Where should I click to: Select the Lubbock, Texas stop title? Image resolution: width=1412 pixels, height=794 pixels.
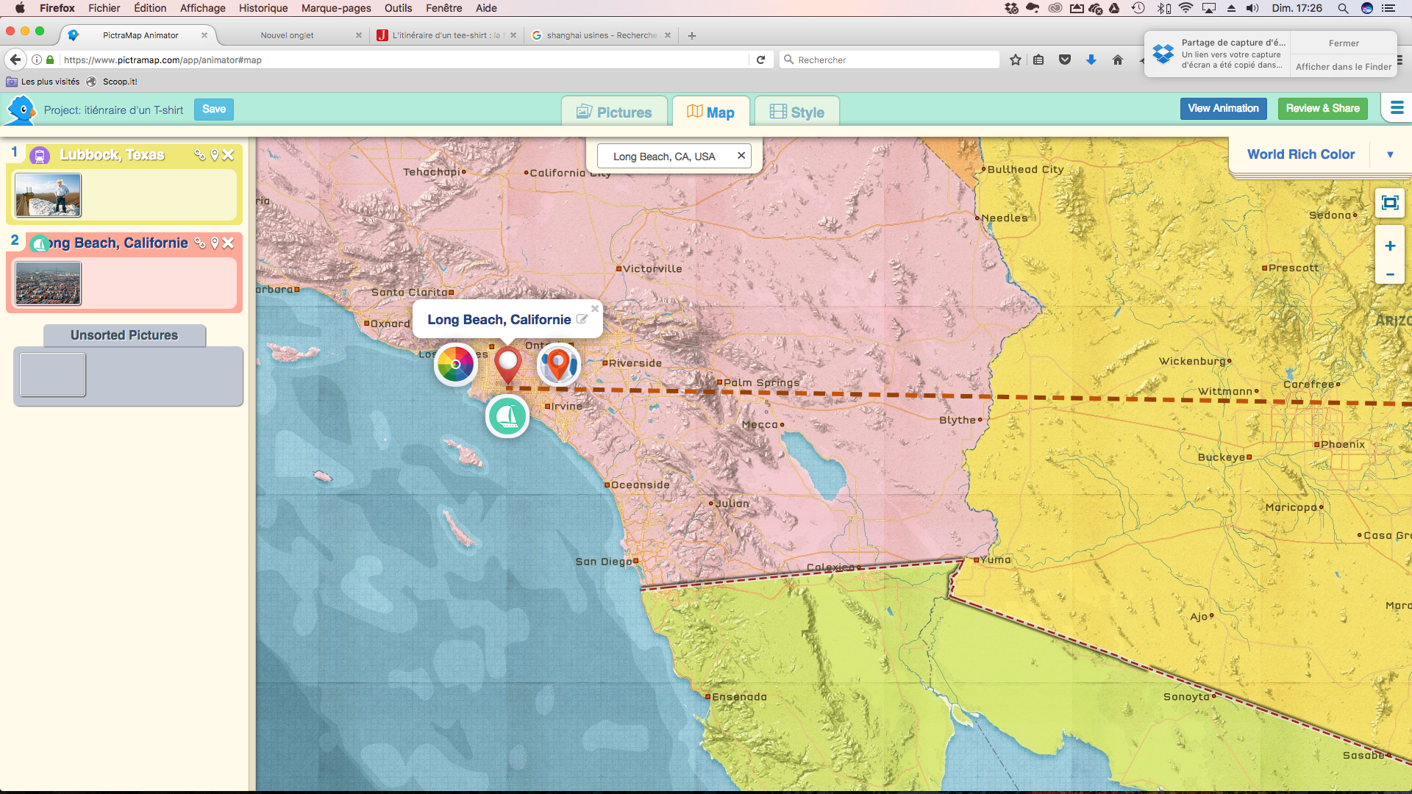[112, 155]
